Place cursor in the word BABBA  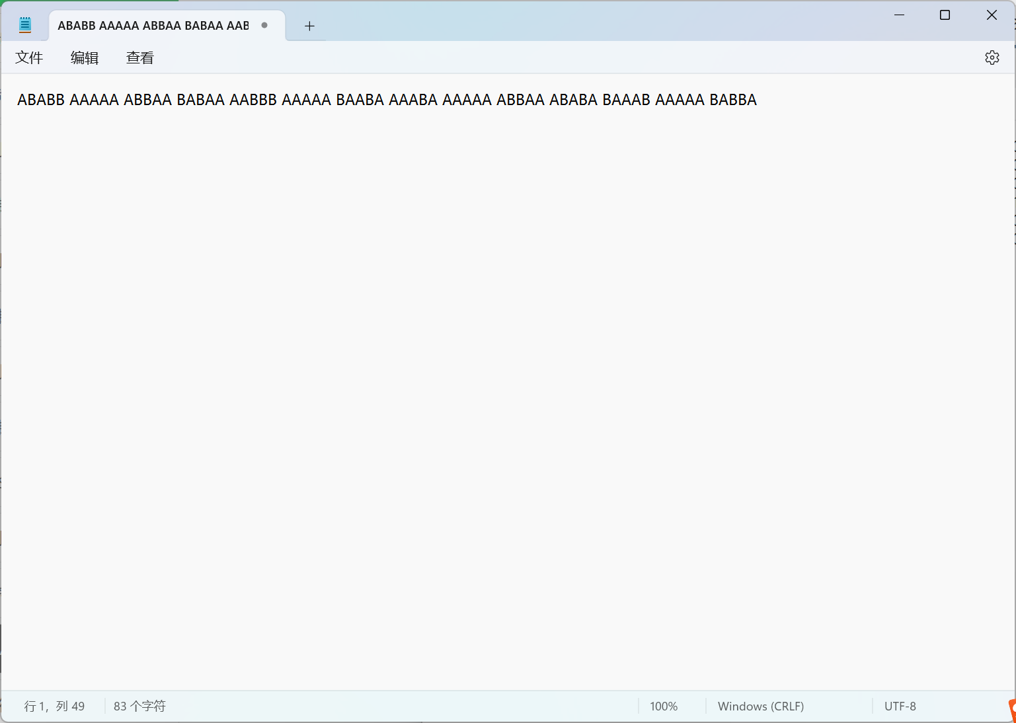click(732, 100)
